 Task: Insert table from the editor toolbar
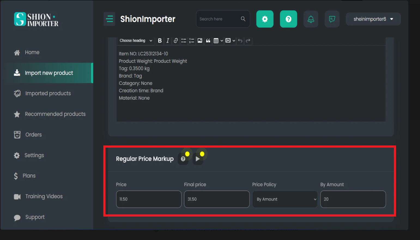point(216,41)
